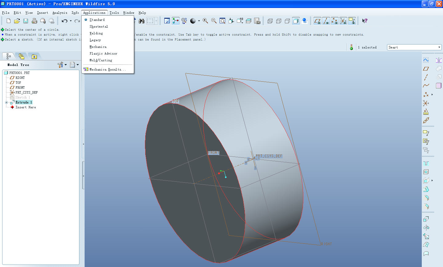This screenshot has height=267, width=443.
Task: Open the Analysis menu
Action: [60, 13]
